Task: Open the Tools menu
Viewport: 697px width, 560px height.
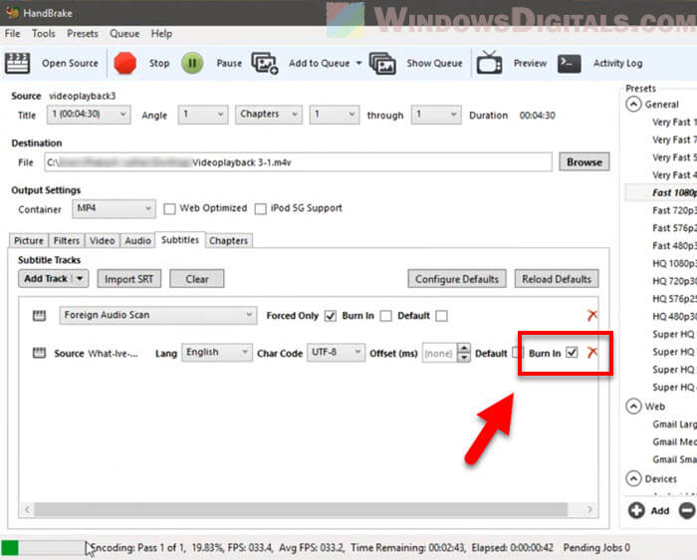Action: tap(44, 34)
